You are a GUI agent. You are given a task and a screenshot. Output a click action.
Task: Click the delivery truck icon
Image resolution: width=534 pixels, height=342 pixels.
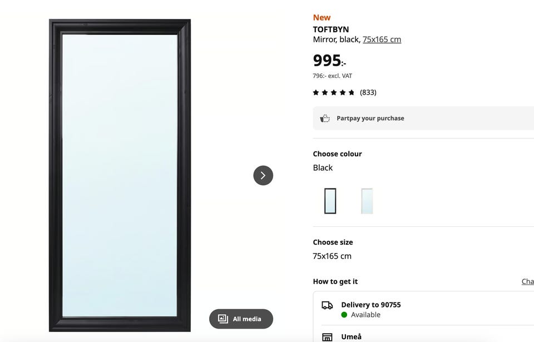click(327, 305)
